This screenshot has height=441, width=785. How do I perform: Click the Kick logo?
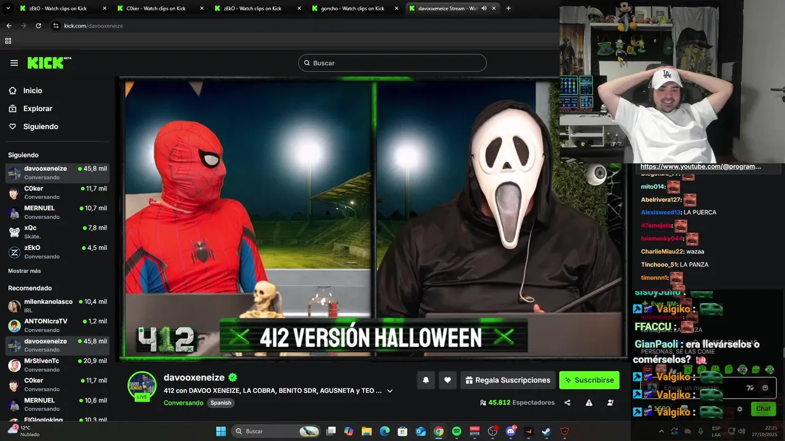(x=49, y=62)
